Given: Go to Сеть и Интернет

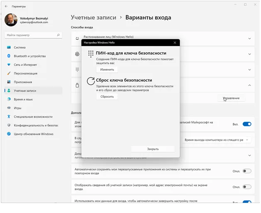Looking at the screenshot, I should pos(33,65).
